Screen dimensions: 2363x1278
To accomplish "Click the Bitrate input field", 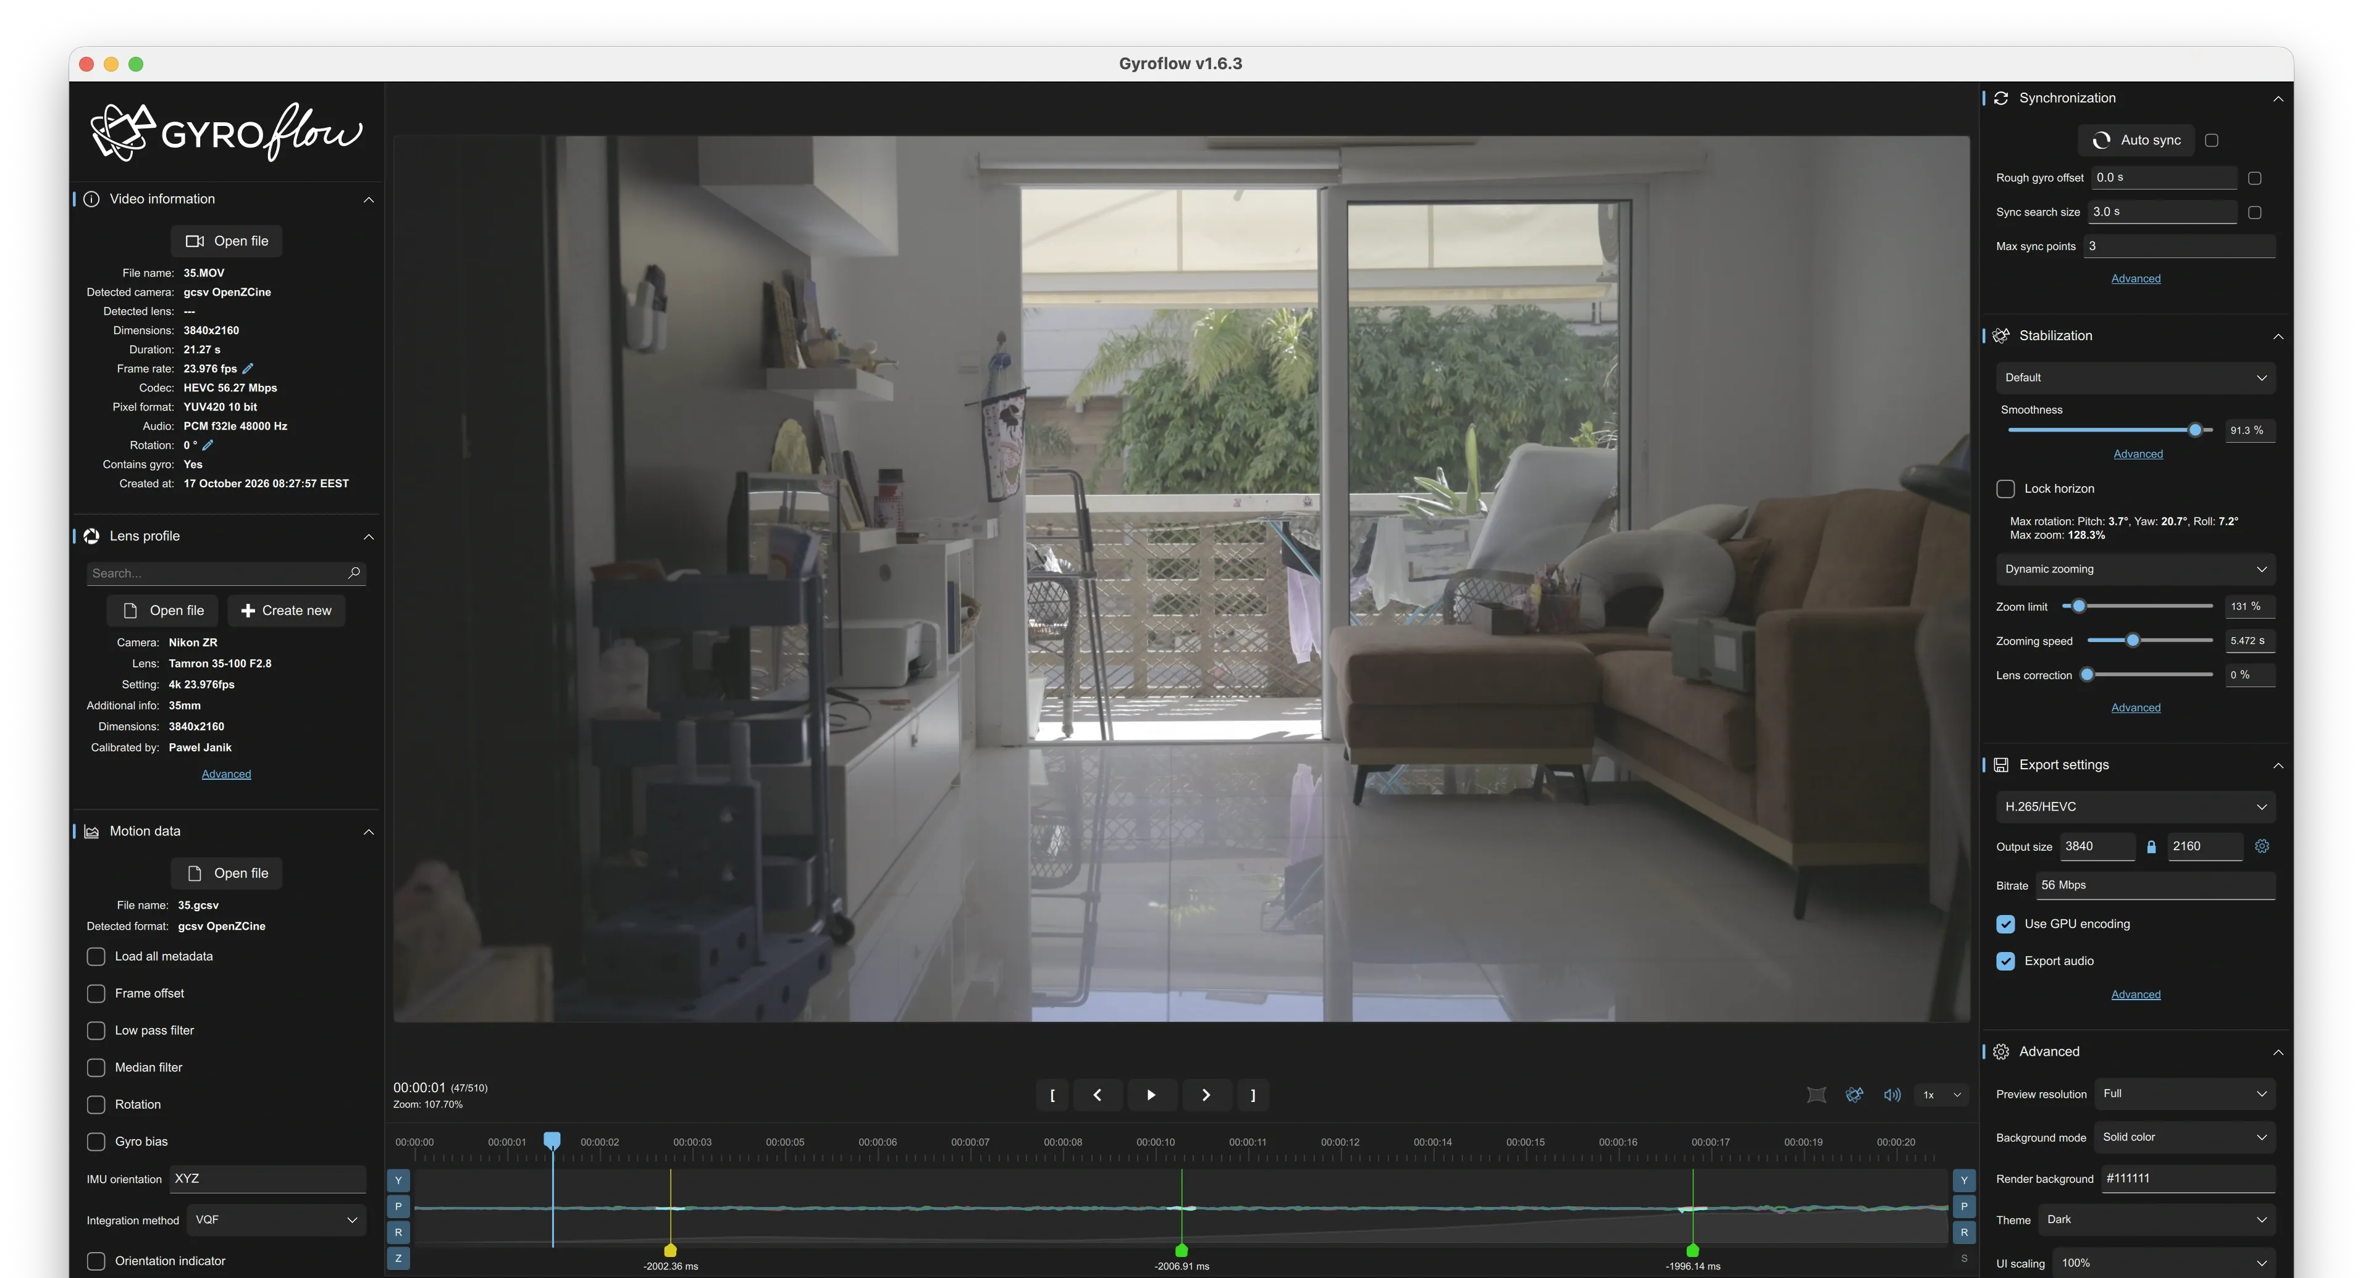I will click(x=2155, y=885).
